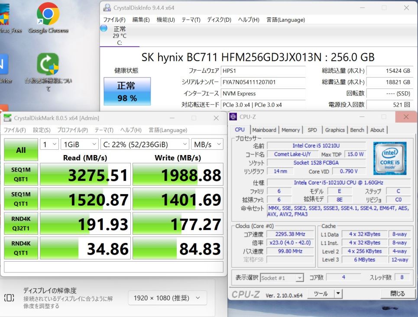Viewport: 418px width, 317px height.
Task: Select the C: disk status circle
Action: tap(104, 28)
